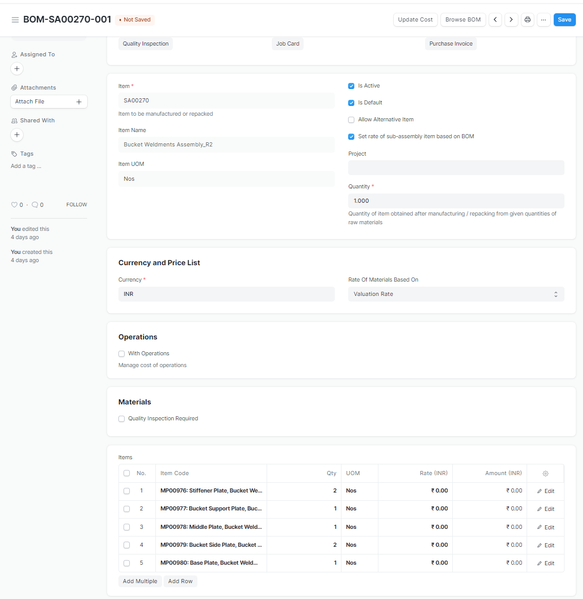
Task: Click the Update Cost button
Action: [x=415, y=19]
